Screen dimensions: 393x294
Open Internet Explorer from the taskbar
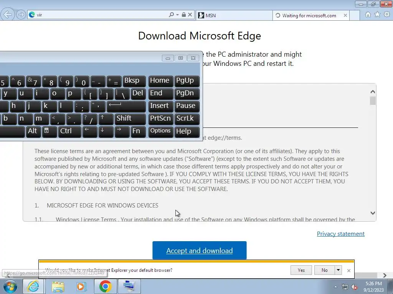point(33,286)
